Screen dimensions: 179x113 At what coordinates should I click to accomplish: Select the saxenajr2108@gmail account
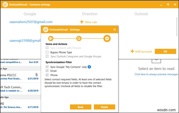click(x=25, y=41)
